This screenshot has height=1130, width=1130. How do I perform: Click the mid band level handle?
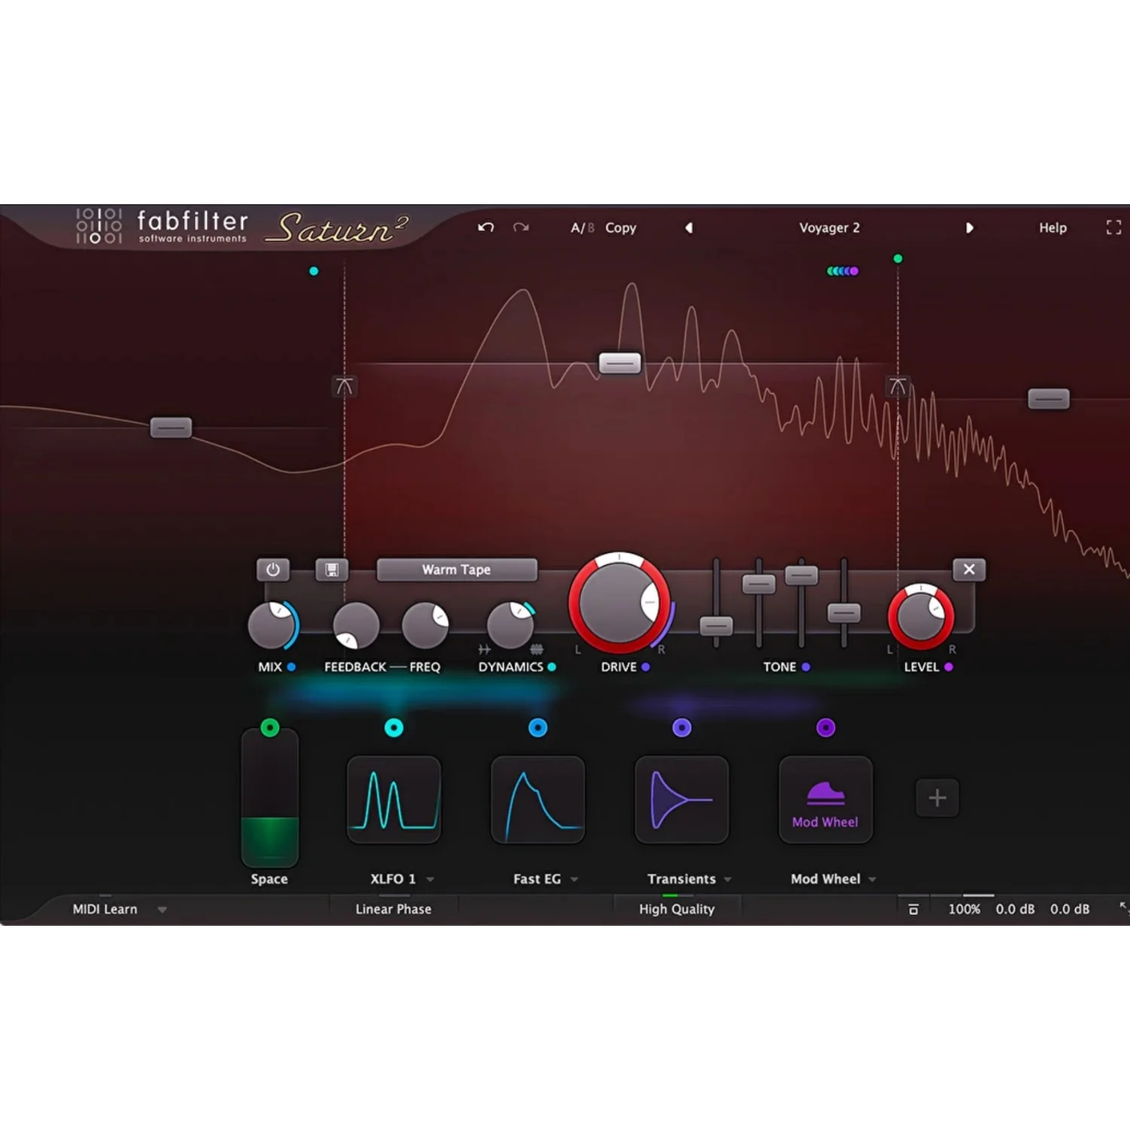[x=620, y=364]
